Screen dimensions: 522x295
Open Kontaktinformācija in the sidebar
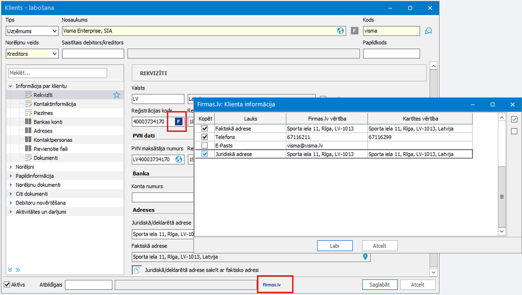(54, 104)
